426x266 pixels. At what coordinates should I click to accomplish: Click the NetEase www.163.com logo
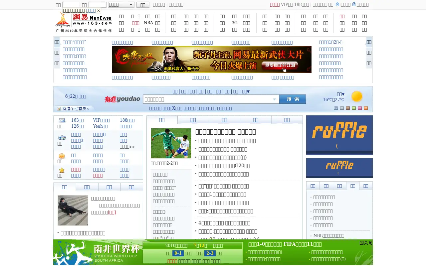[92, 20]
